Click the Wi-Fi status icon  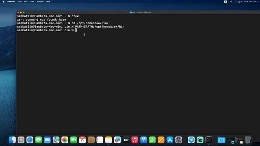pyautogui.click(x=231, y=2)
